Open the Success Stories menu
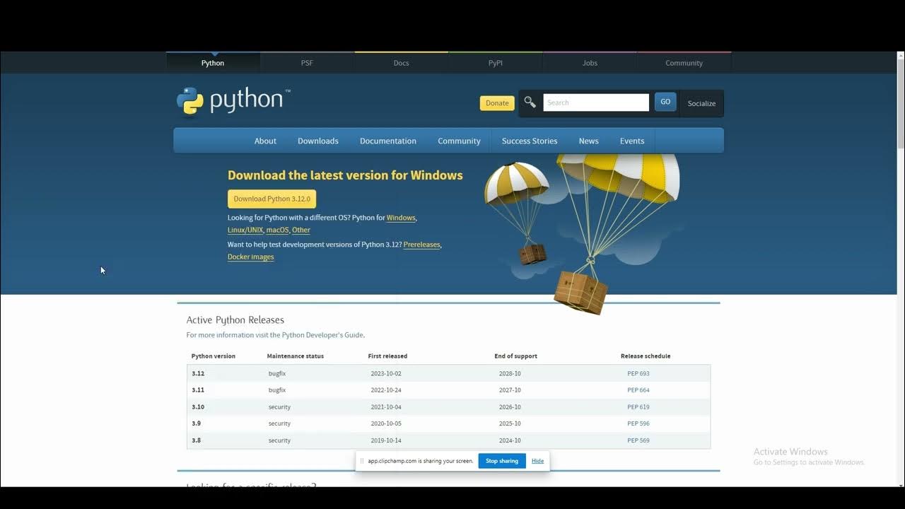 [530, 141]
